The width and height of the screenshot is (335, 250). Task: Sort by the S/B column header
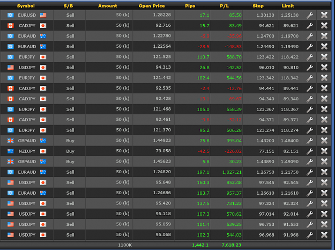pyautogui.click(x=69, y=6)
